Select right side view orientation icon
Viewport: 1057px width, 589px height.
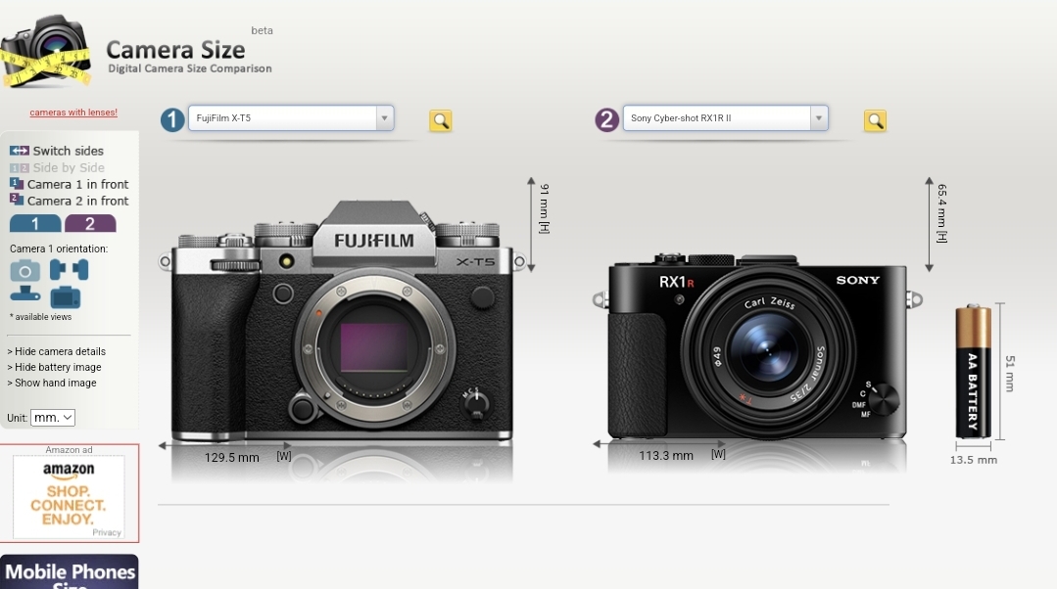pos(80,270)
